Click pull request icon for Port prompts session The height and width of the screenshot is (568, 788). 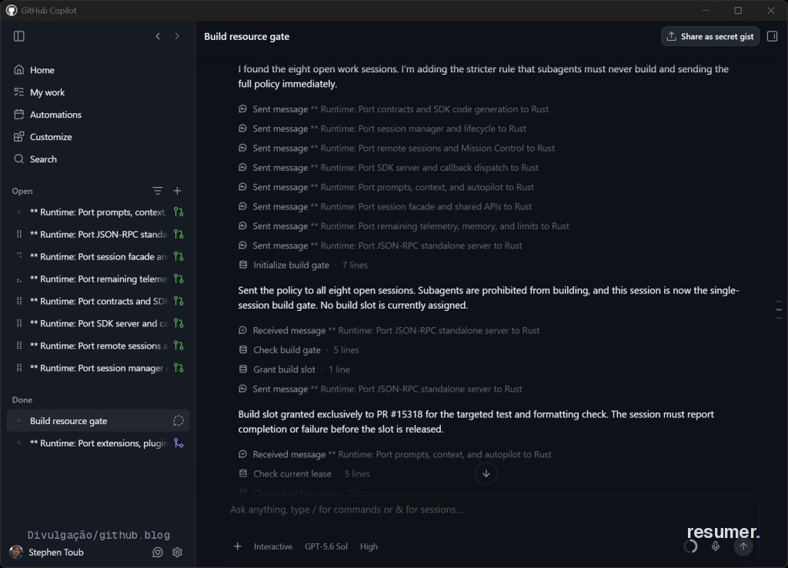179,212
